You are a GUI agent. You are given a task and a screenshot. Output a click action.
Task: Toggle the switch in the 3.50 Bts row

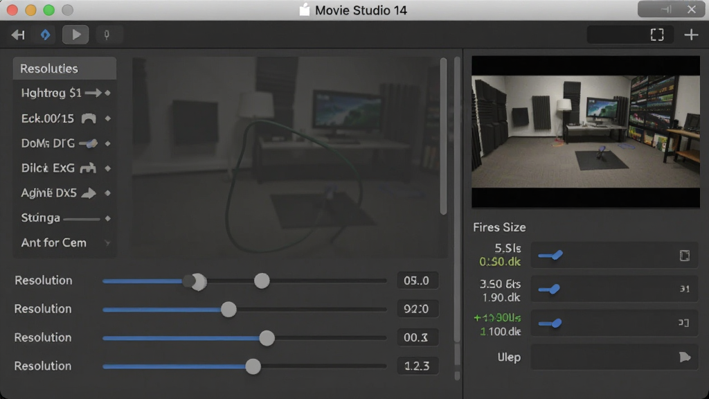[549, 289]
